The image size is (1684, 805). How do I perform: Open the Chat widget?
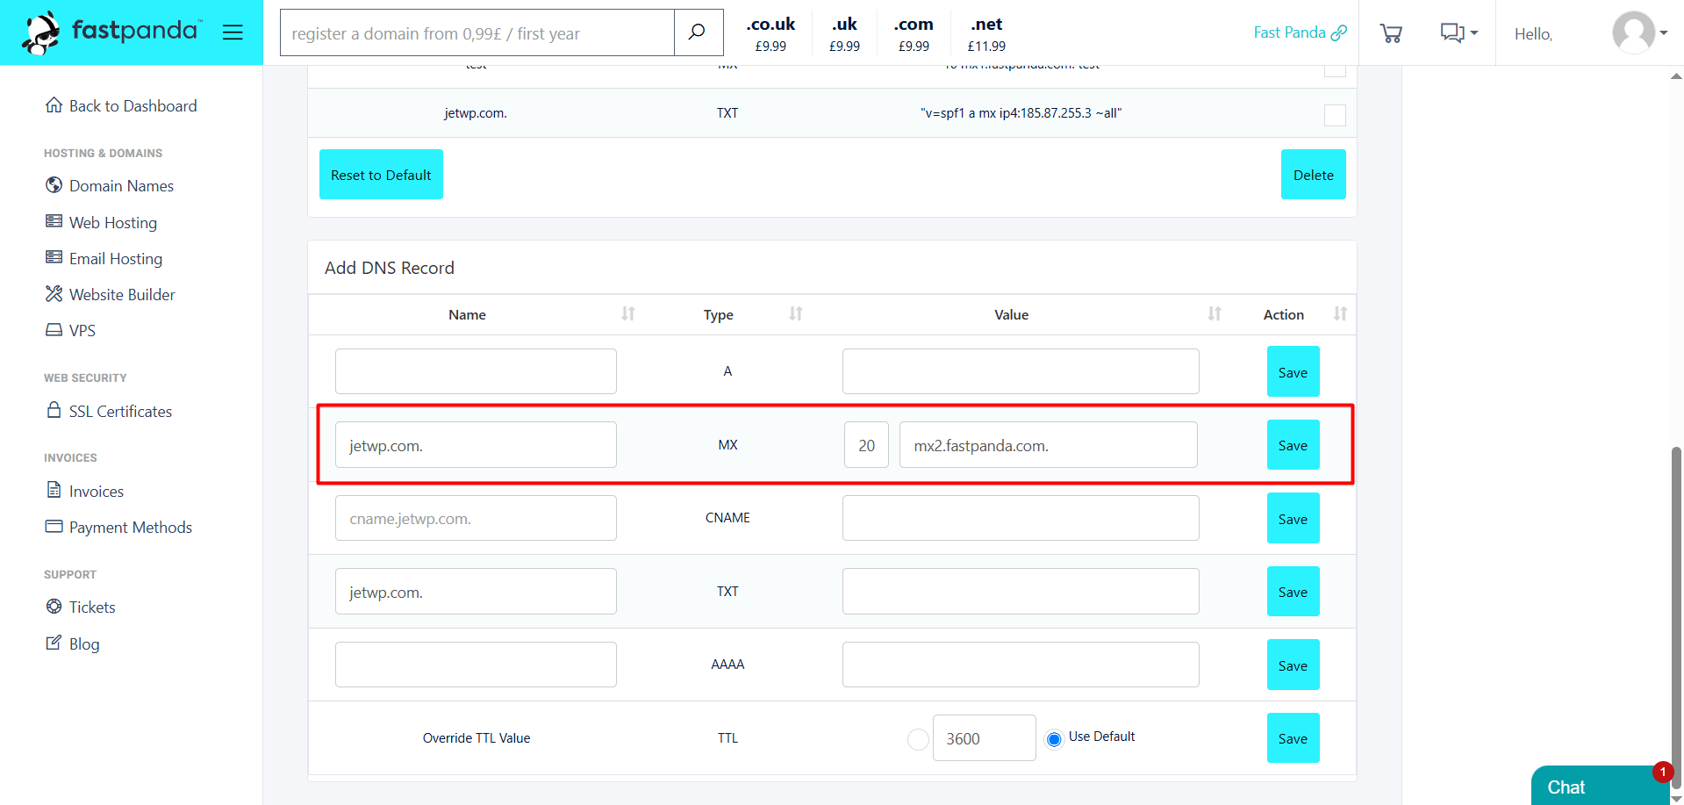(1600, 786)
